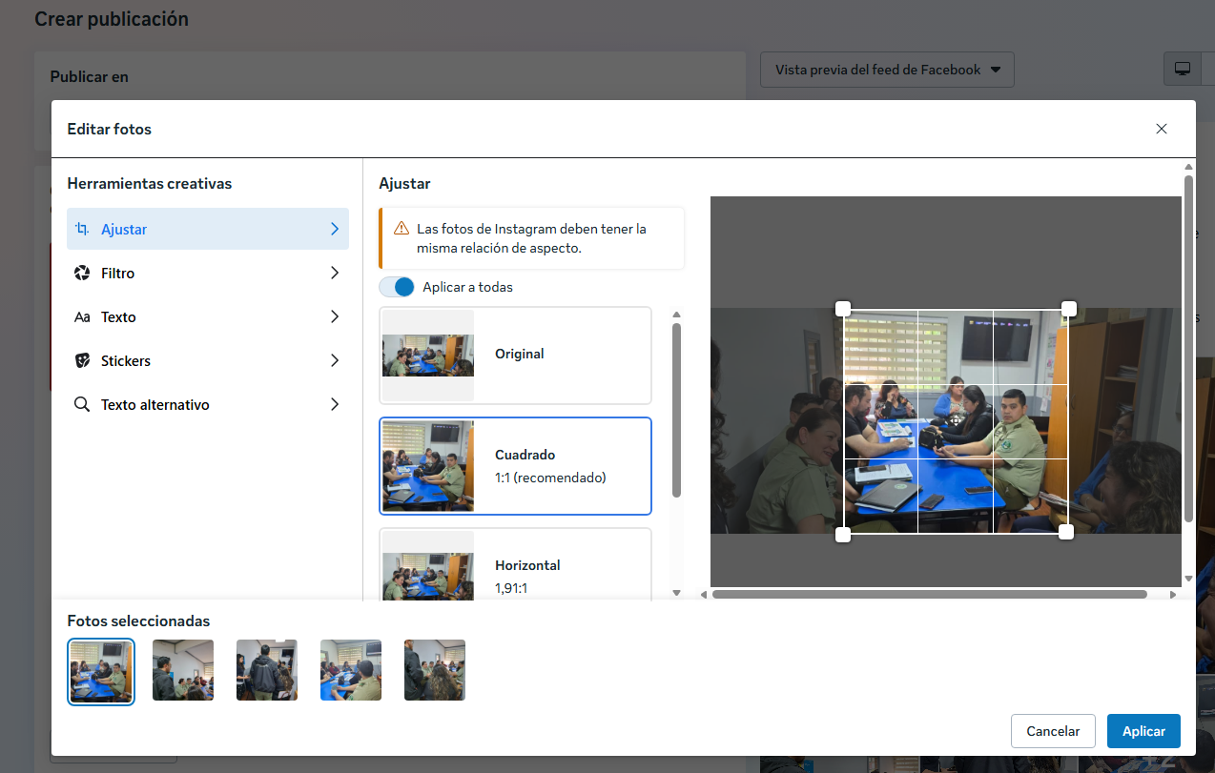Expand the Filtro section chevron
Image resolution: width=1215 pixels, height=773 pixels.
[x=335, y=274]
